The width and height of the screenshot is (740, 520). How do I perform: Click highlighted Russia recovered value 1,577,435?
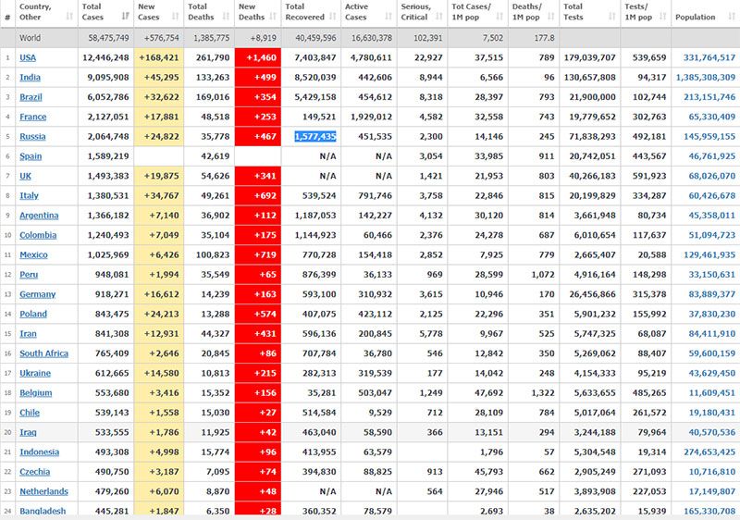[315, 137]
